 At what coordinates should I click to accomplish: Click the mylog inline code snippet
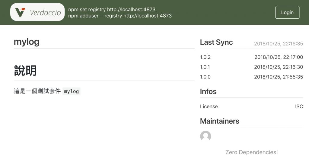point(72,91)
